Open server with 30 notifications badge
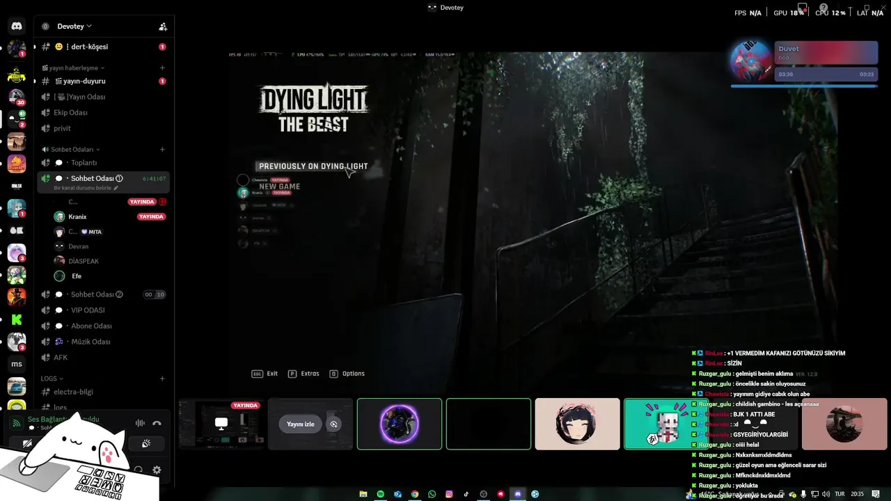 click(x=17, y=96)
